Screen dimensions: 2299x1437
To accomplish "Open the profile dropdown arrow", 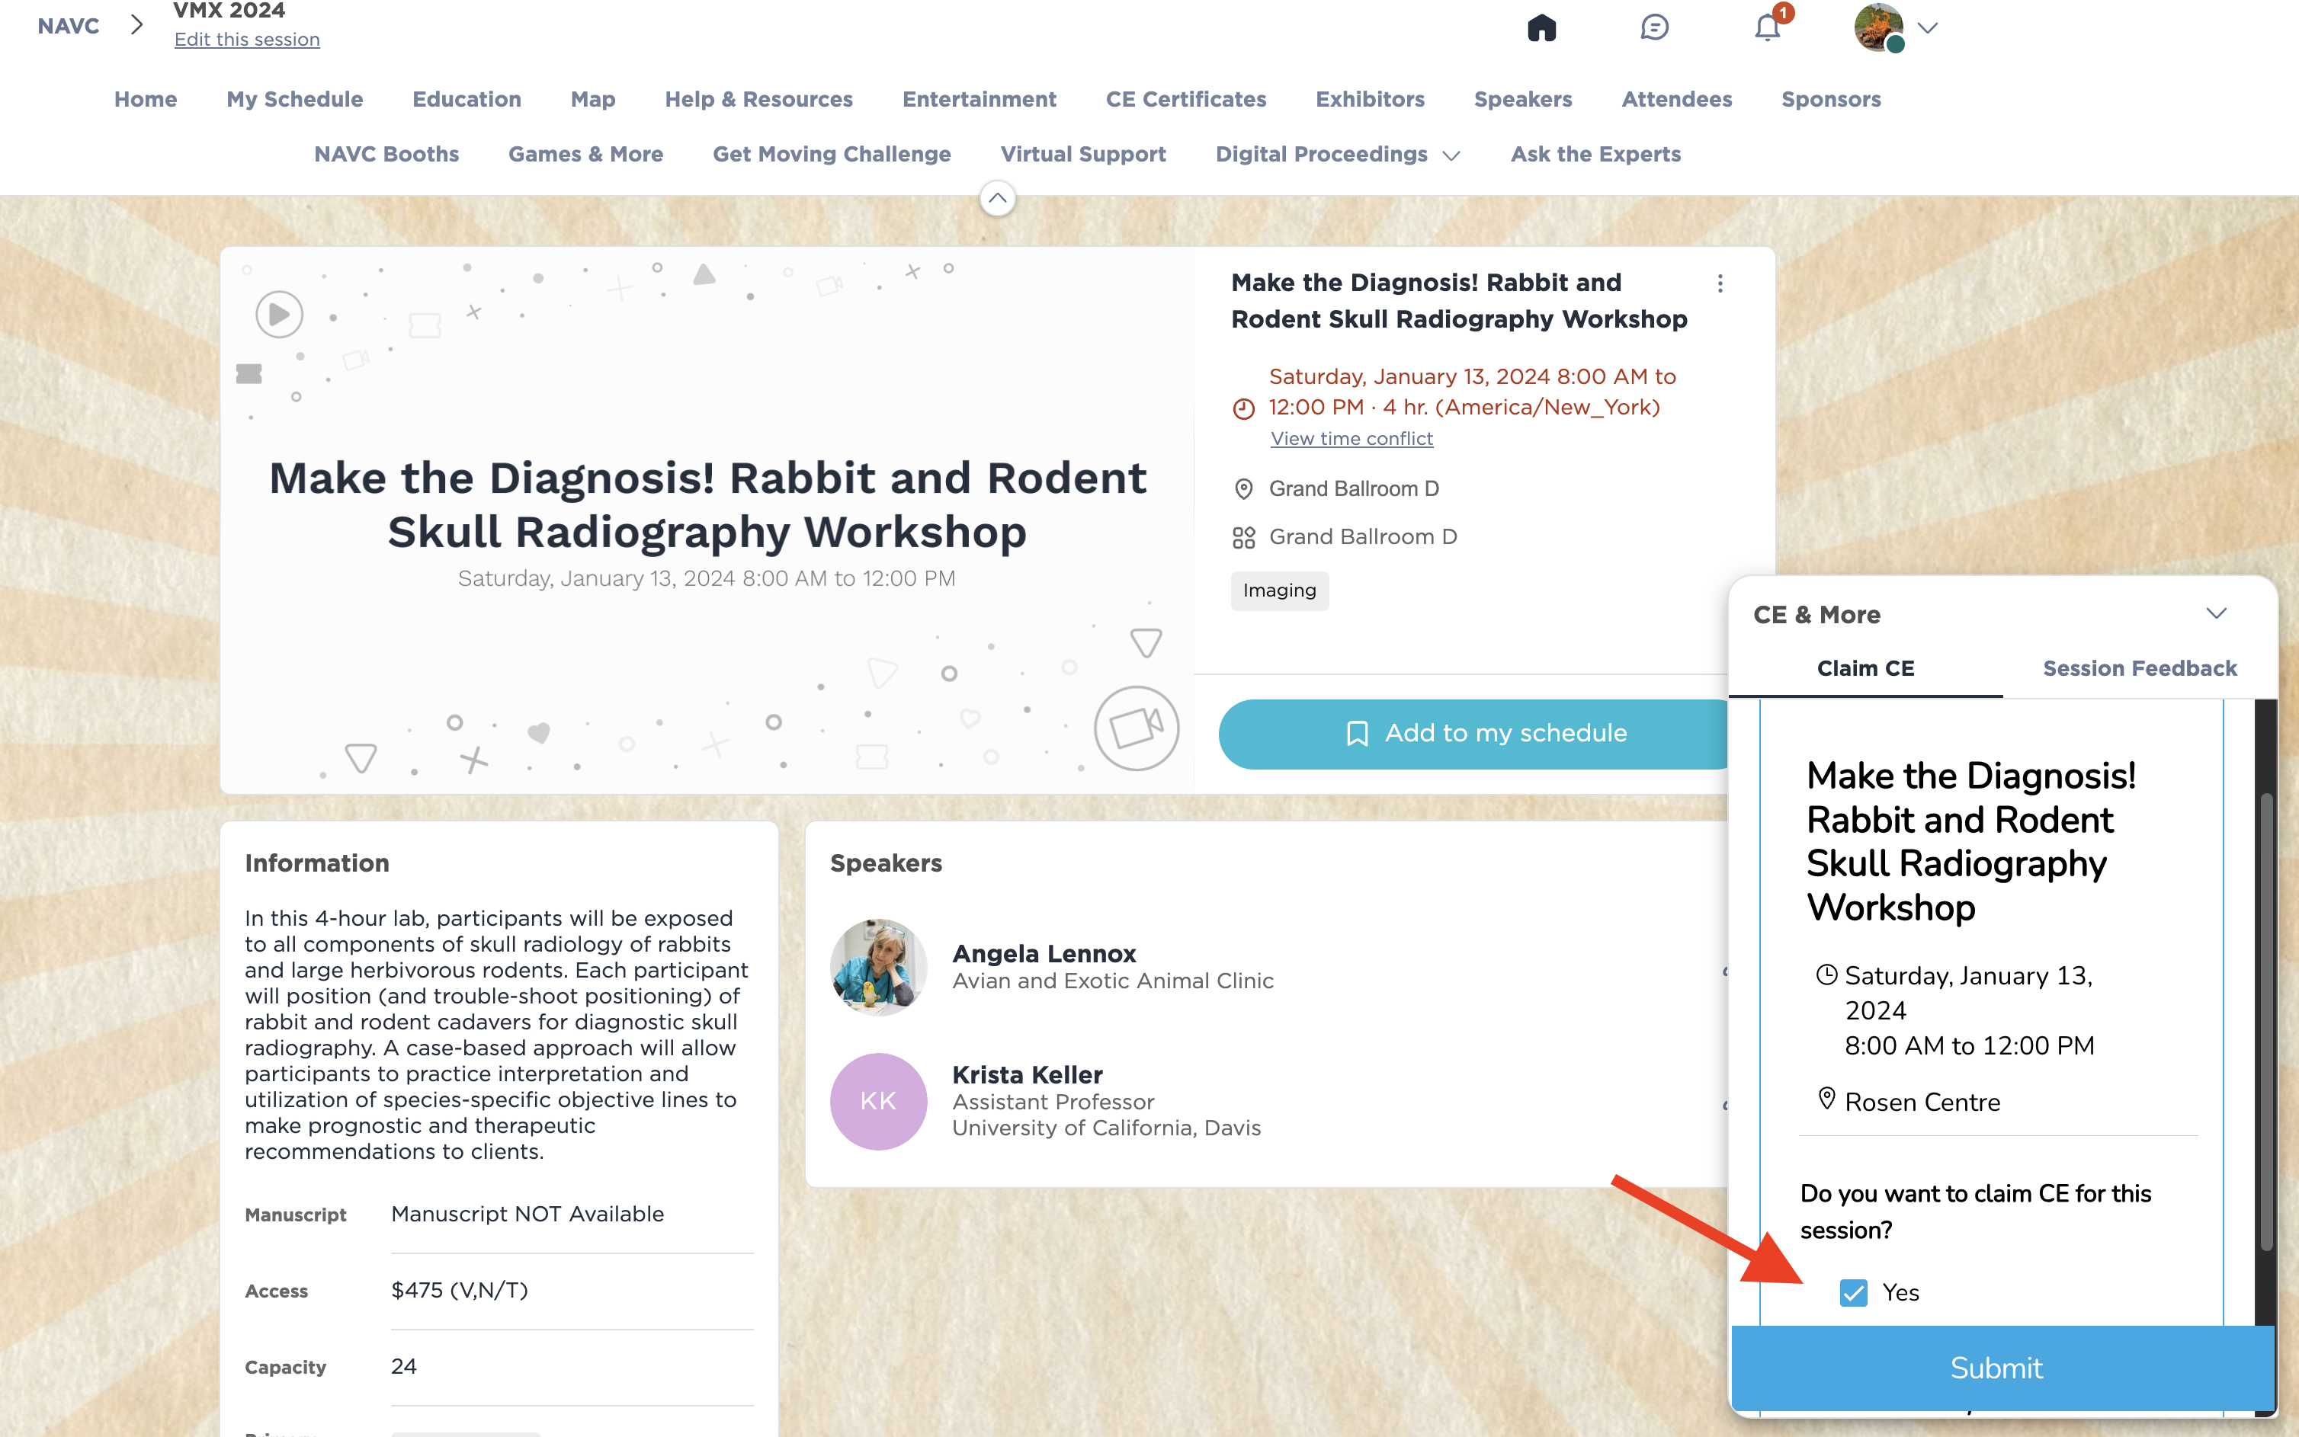I will [x=1927, y=28].
